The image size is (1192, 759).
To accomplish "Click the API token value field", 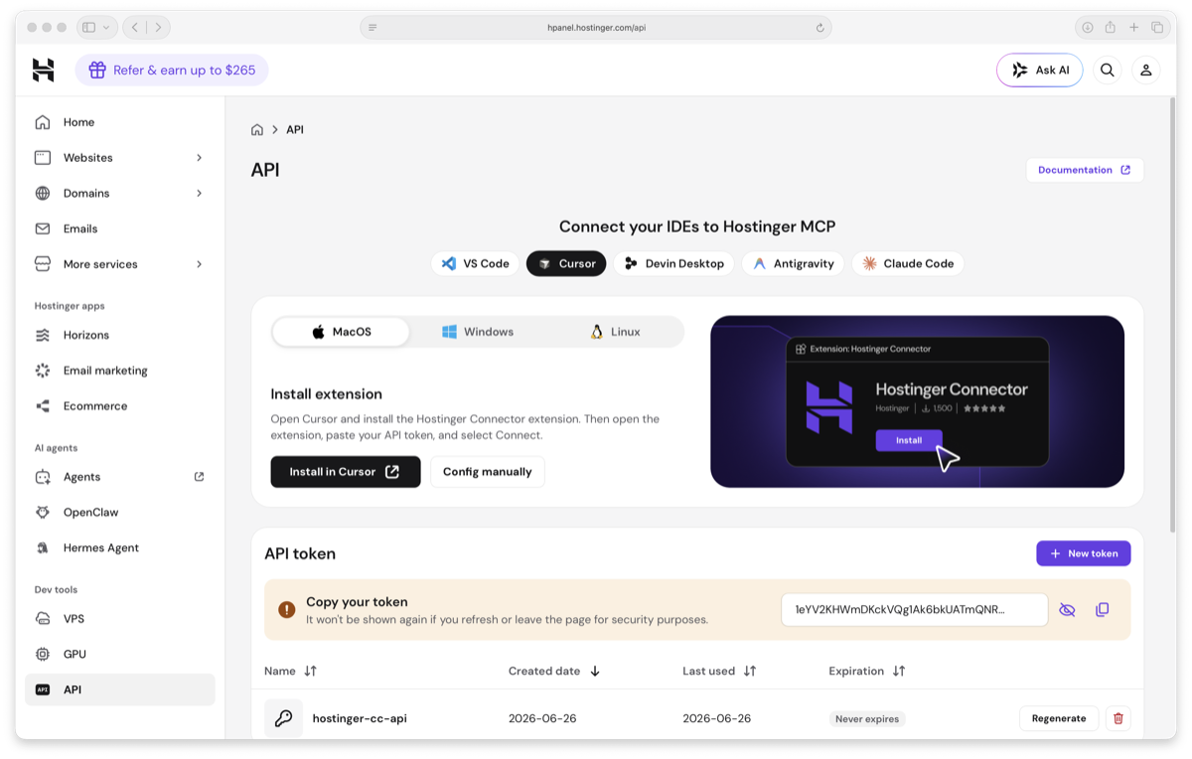I will click(x=915, y=610).
